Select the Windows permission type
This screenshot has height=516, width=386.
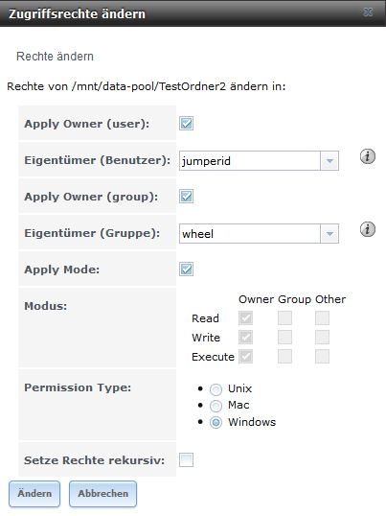coord(216,423)
